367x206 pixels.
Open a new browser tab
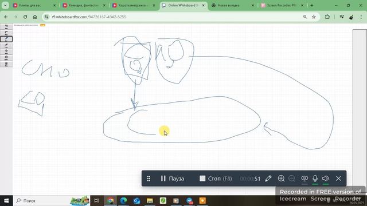point(312,5)
